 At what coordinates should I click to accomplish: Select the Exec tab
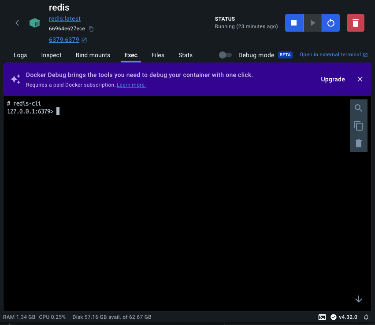click(131, 55)
